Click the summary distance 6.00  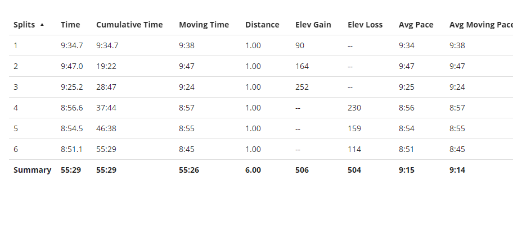tap(253, 170)
